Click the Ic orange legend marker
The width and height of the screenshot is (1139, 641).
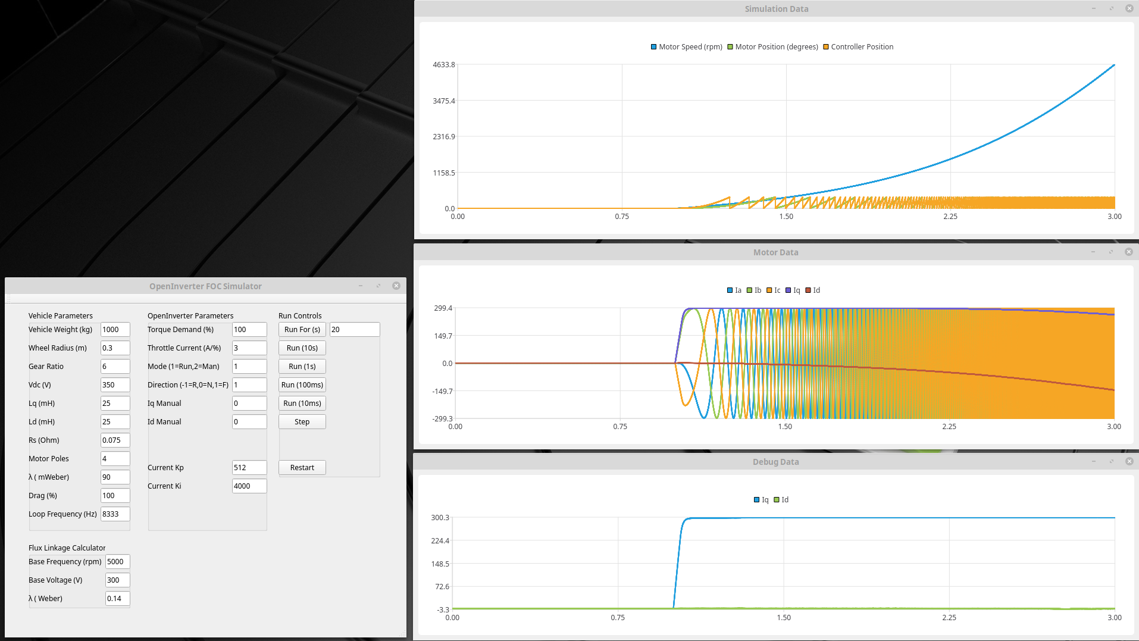769,290
